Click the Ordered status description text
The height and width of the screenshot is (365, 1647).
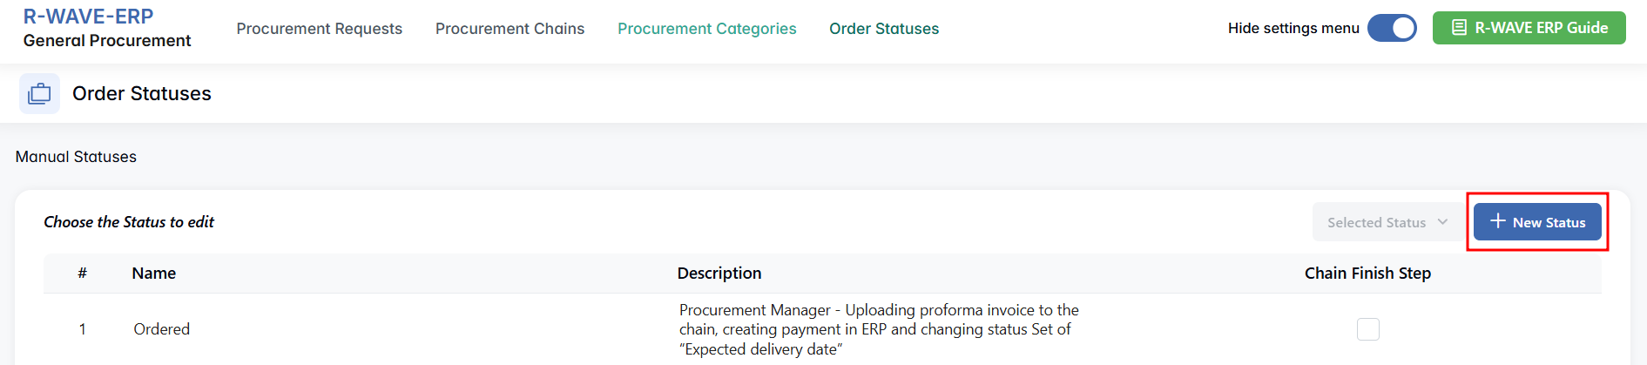(x=878, y=329)
